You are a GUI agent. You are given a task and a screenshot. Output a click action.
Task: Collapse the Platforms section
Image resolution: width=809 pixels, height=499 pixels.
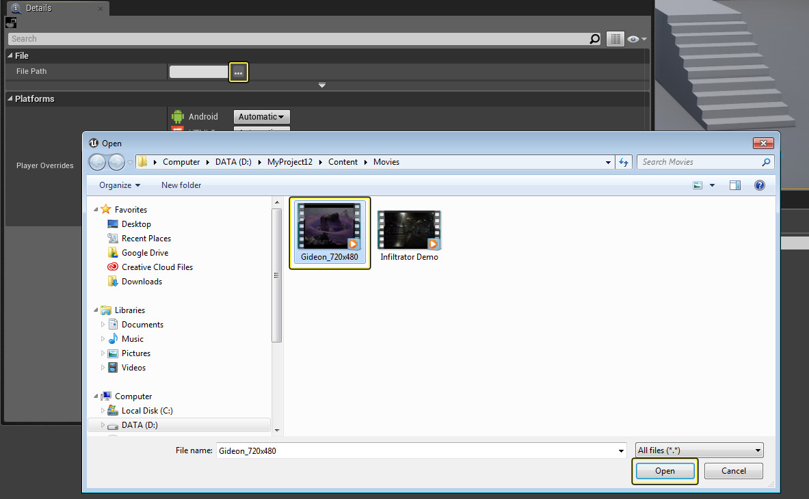pyautogui.click(x=10, y=99)
